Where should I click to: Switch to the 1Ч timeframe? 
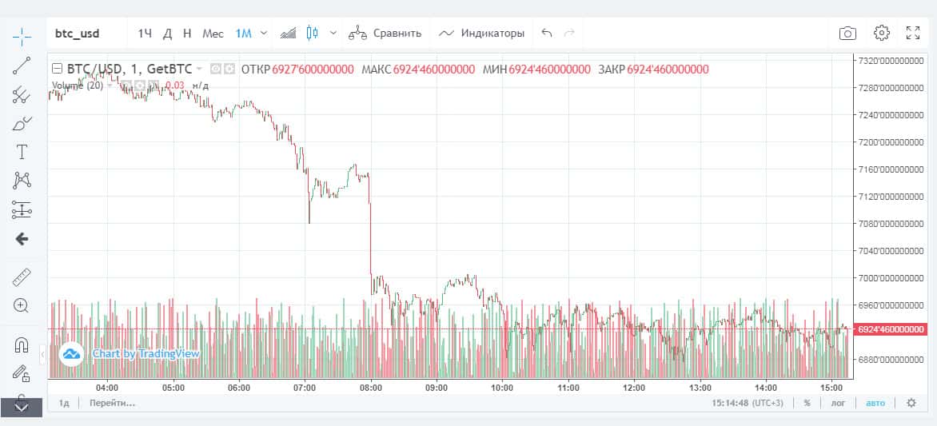(145, 34)
